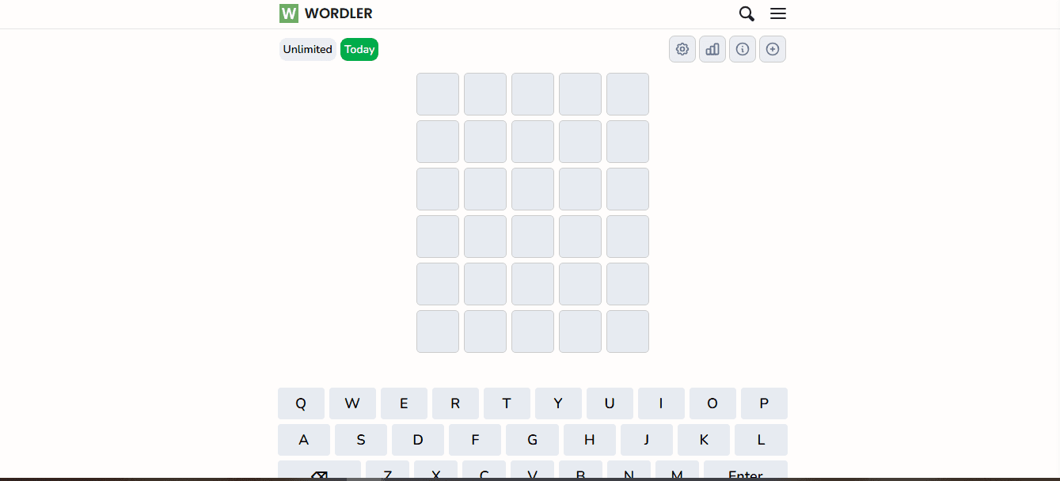Tap the W key on keyboard
The height and width of the screenshot is (481, 1060).
tap(352, 403)
